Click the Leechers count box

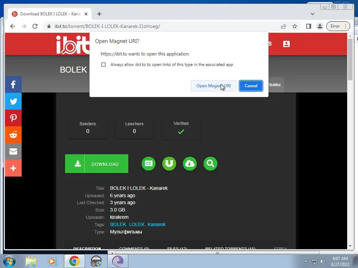134,128
